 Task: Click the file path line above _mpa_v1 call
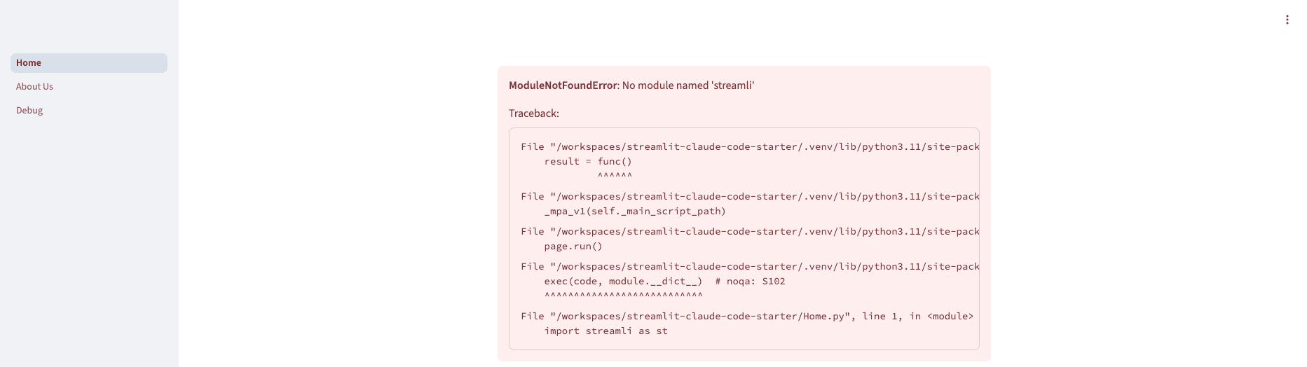[x=750, y=197]
